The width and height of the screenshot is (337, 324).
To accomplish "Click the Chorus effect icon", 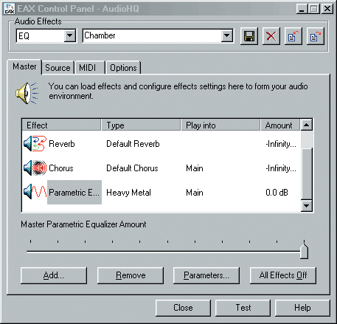I will pos(35,168).
